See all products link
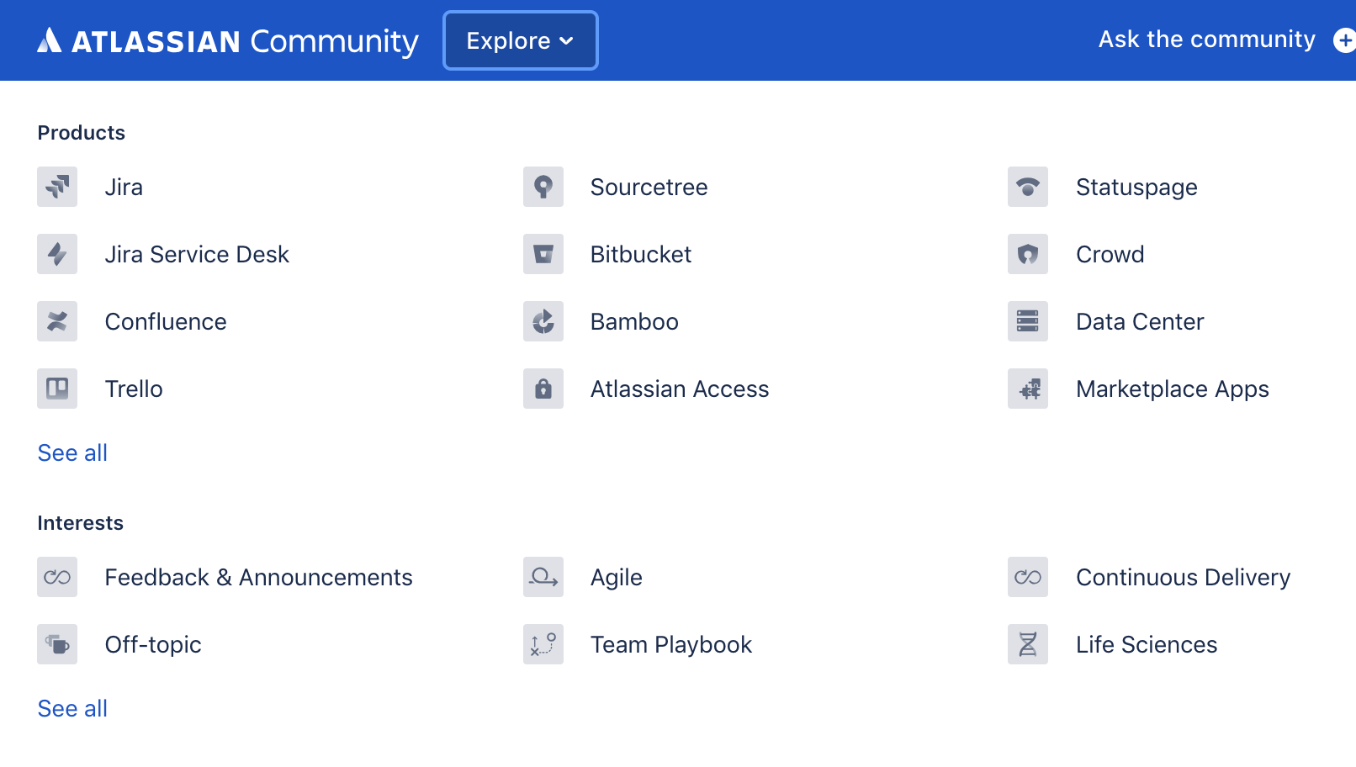The image size is (1356, 767). click(x=72, y=452)
